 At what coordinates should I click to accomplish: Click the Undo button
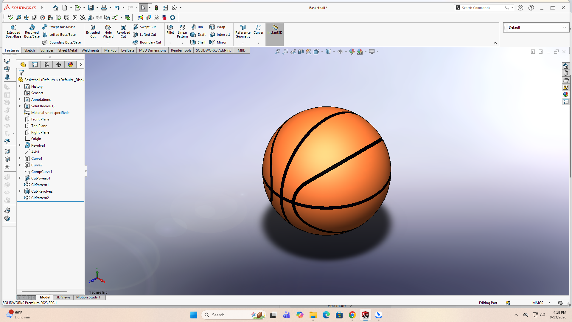tap(117, 8)
